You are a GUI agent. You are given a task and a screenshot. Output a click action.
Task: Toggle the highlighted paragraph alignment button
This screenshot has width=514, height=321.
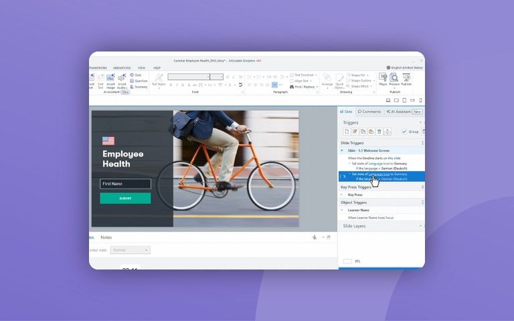point(274,85)
